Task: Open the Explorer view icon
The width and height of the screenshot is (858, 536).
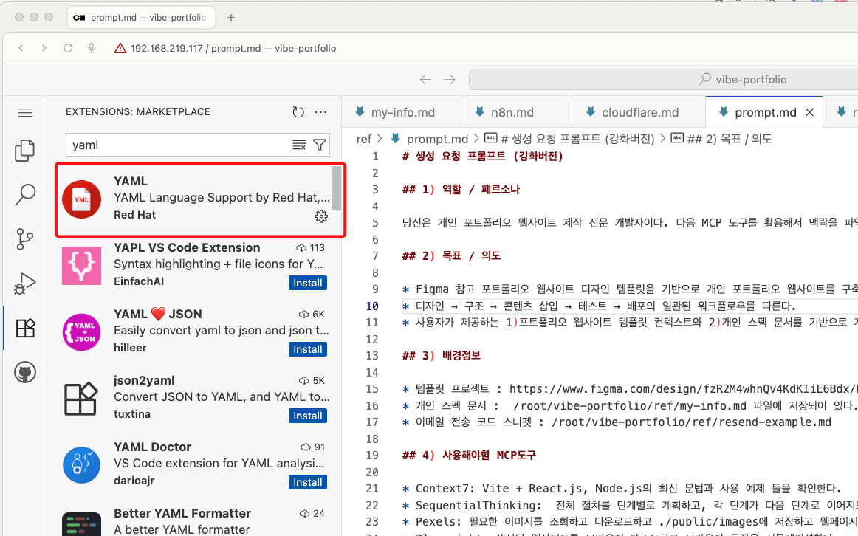Action: point(25,151)
